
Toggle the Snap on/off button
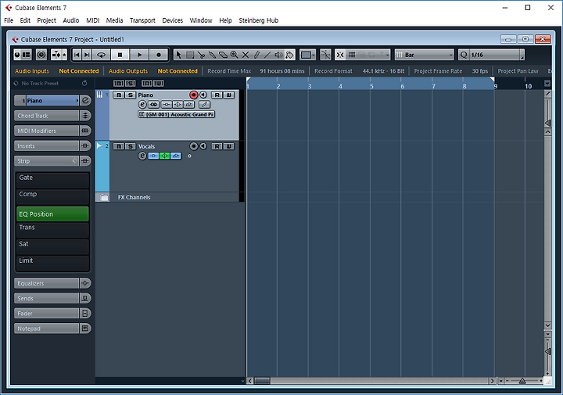click(x=339, y=55)
